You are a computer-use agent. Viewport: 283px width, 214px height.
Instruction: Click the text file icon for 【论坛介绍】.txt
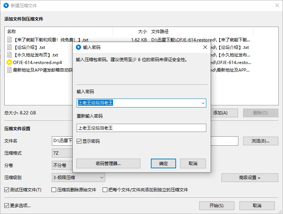pyautogui.click(x=9, y=47)
